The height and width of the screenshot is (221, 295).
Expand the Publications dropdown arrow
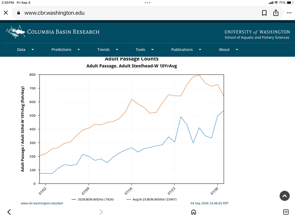[x=200, y=49]
